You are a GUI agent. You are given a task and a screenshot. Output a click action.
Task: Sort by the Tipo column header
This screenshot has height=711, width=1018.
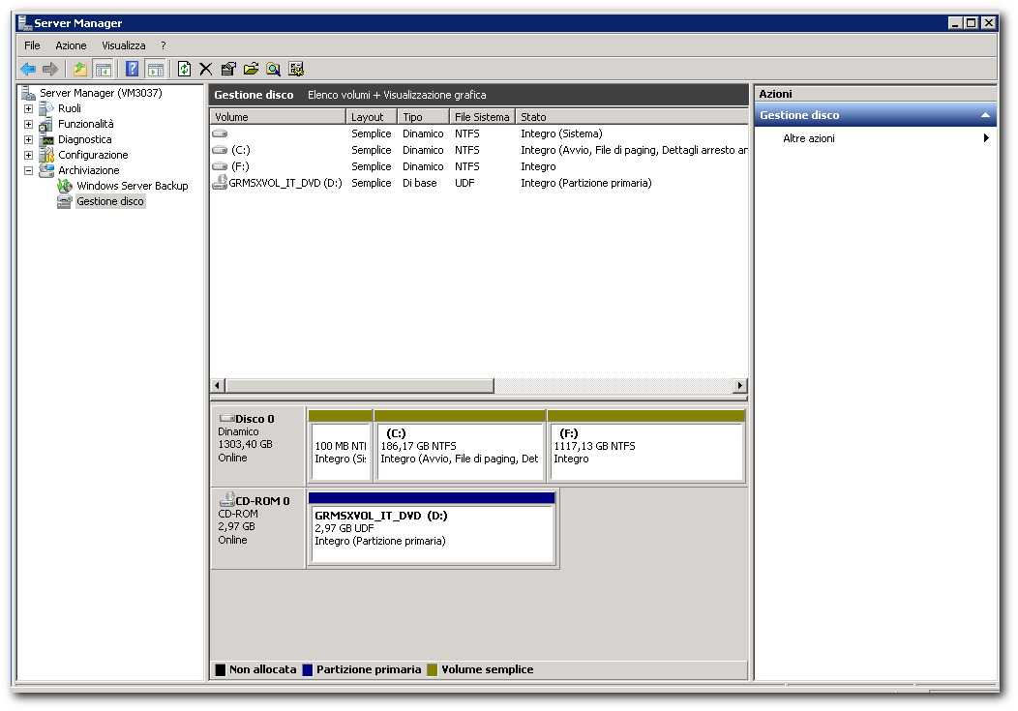click(x=423, y=117)
